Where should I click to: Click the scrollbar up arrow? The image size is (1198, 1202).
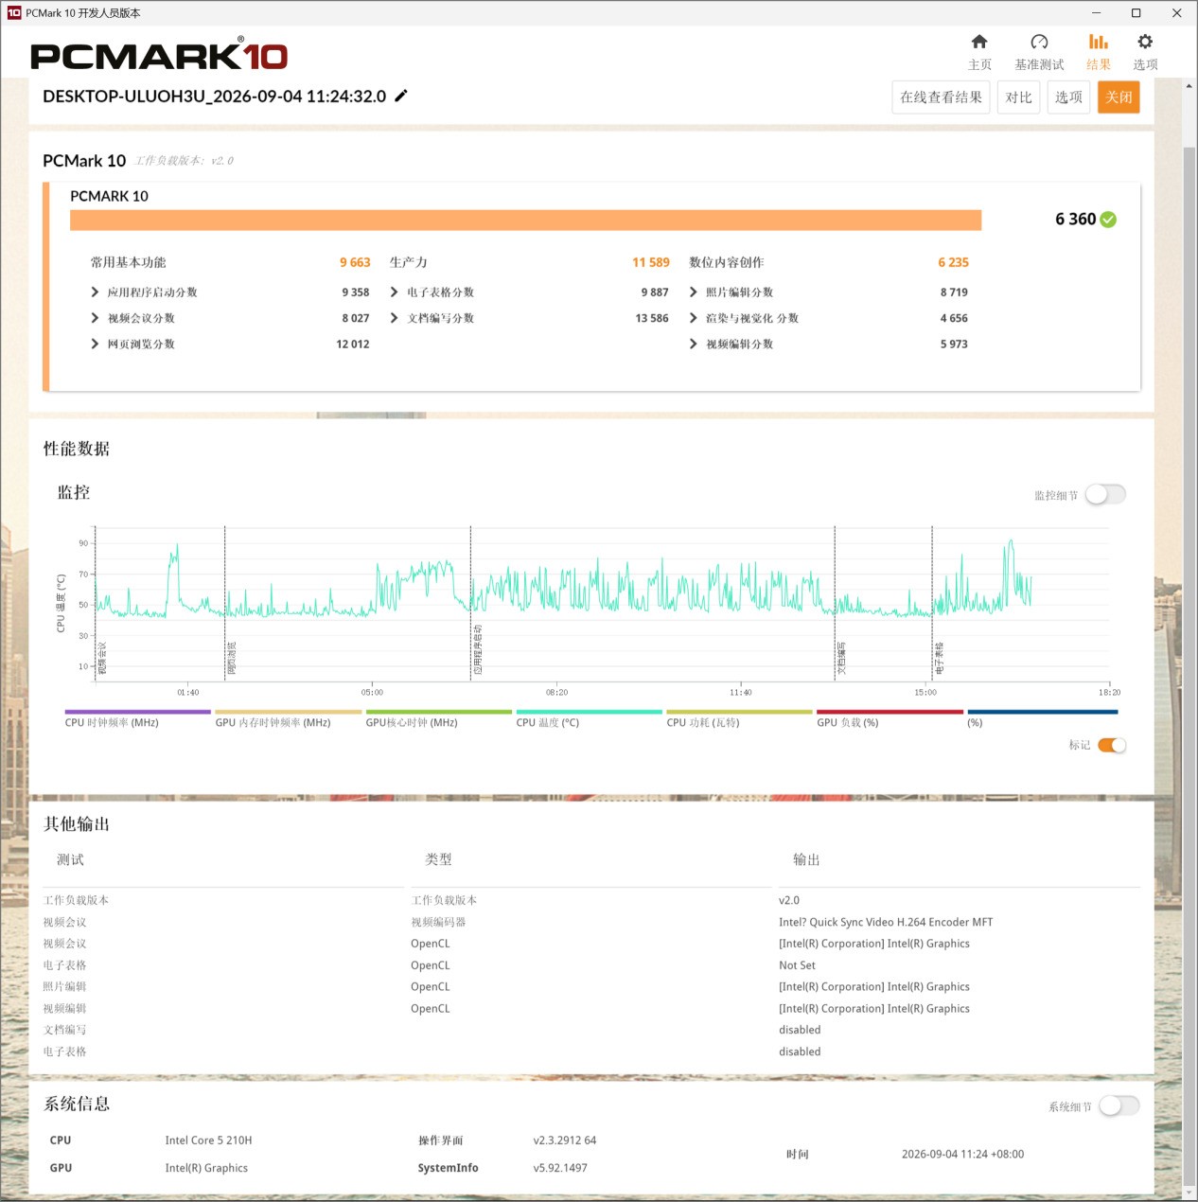(x=1189, y=86)
